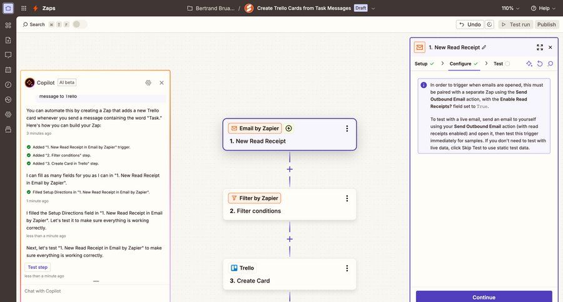
Task: Open three-dot menu for Create Card step
Action: [347, 268]
